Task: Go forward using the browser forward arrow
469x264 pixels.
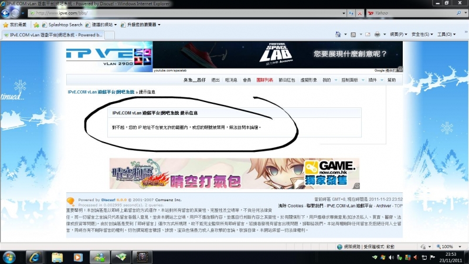Action: [x=15, y=13]
